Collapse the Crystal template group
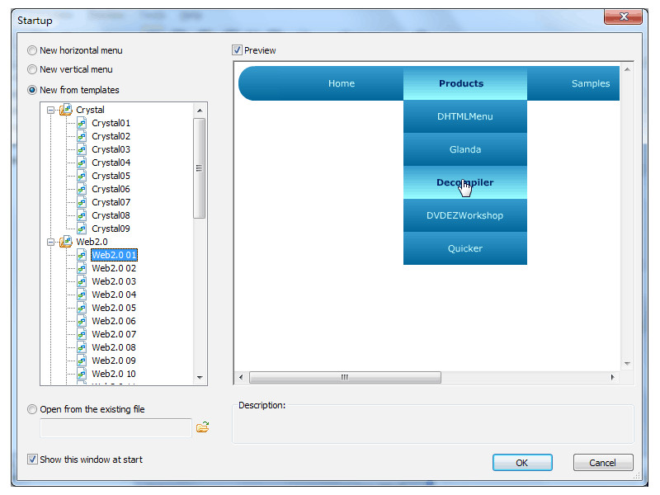 click(51, 110)
